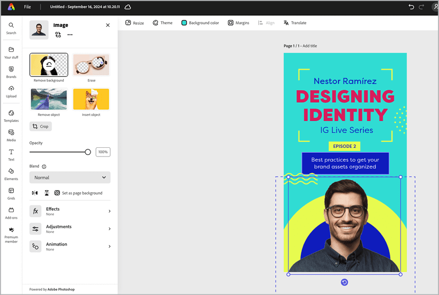Expand the Animation section
Viewport: 439px width, 295px height.
click(x=70, y=246)
